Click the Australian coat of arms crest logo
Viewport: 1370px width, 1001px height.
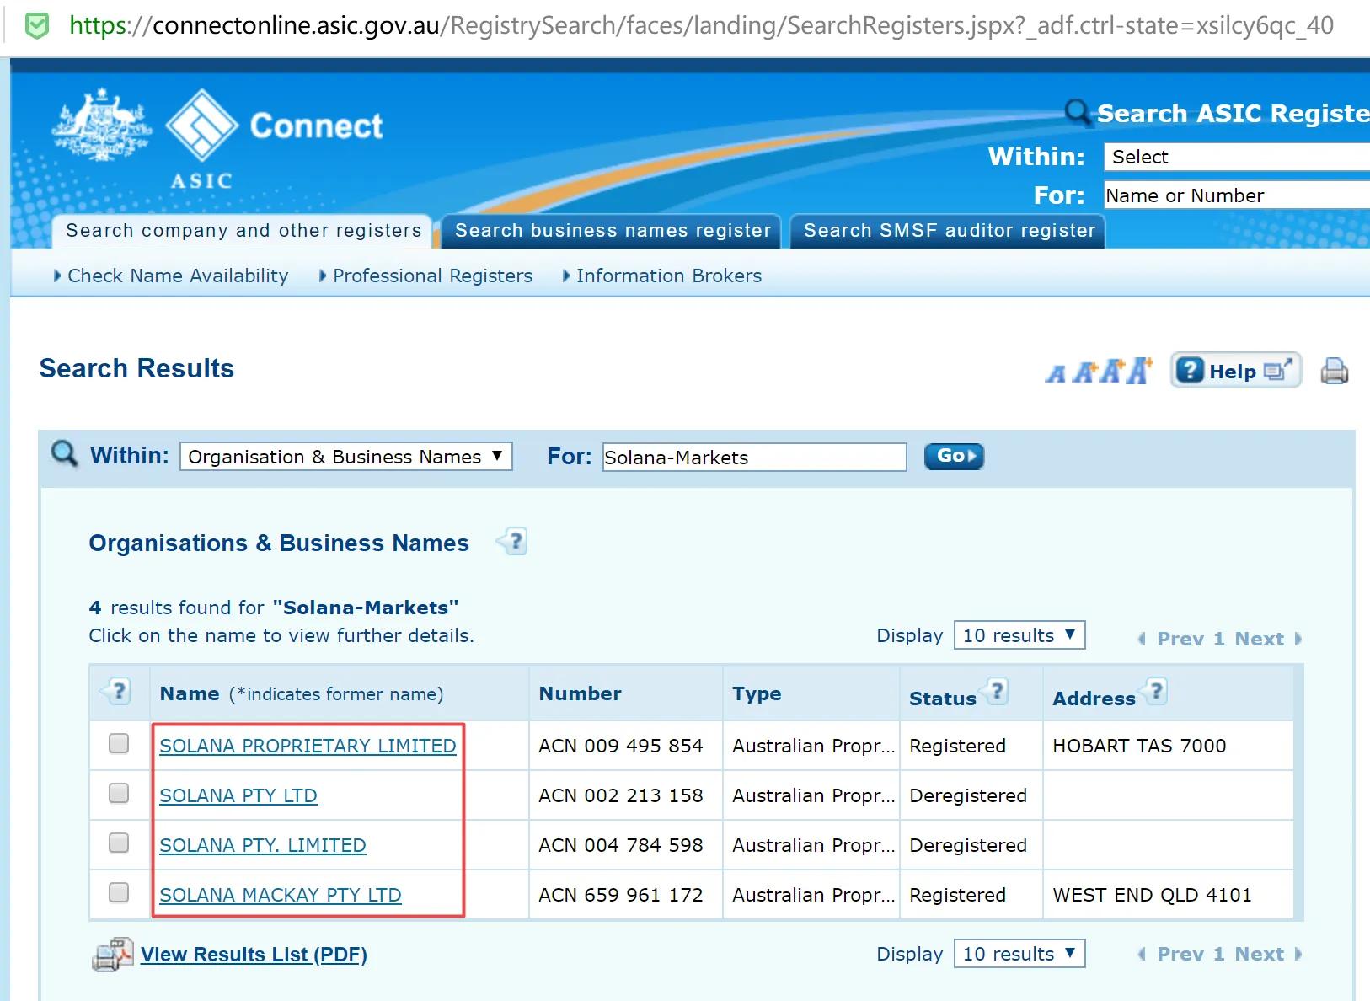(x=102, y=125)
